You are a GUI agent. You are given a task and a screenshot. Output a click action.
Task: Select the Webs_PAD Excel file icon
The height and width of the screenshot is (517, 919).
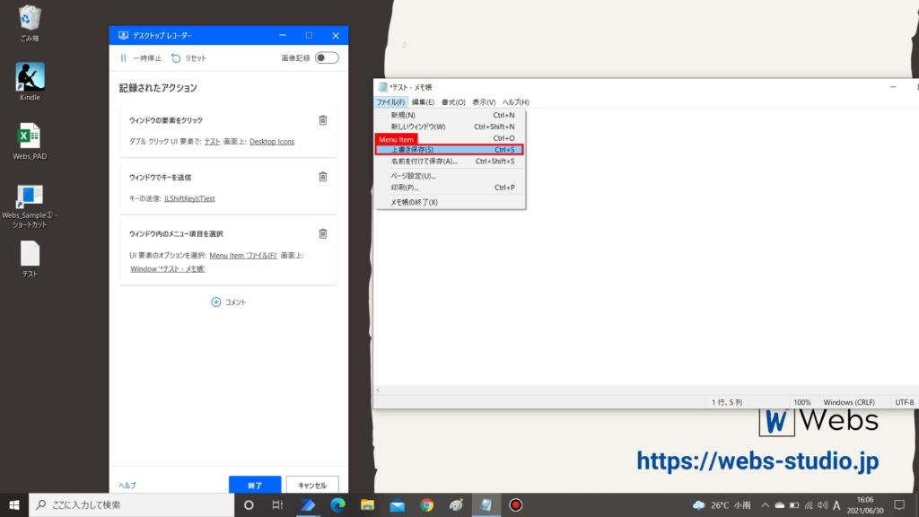pos(30,141)
